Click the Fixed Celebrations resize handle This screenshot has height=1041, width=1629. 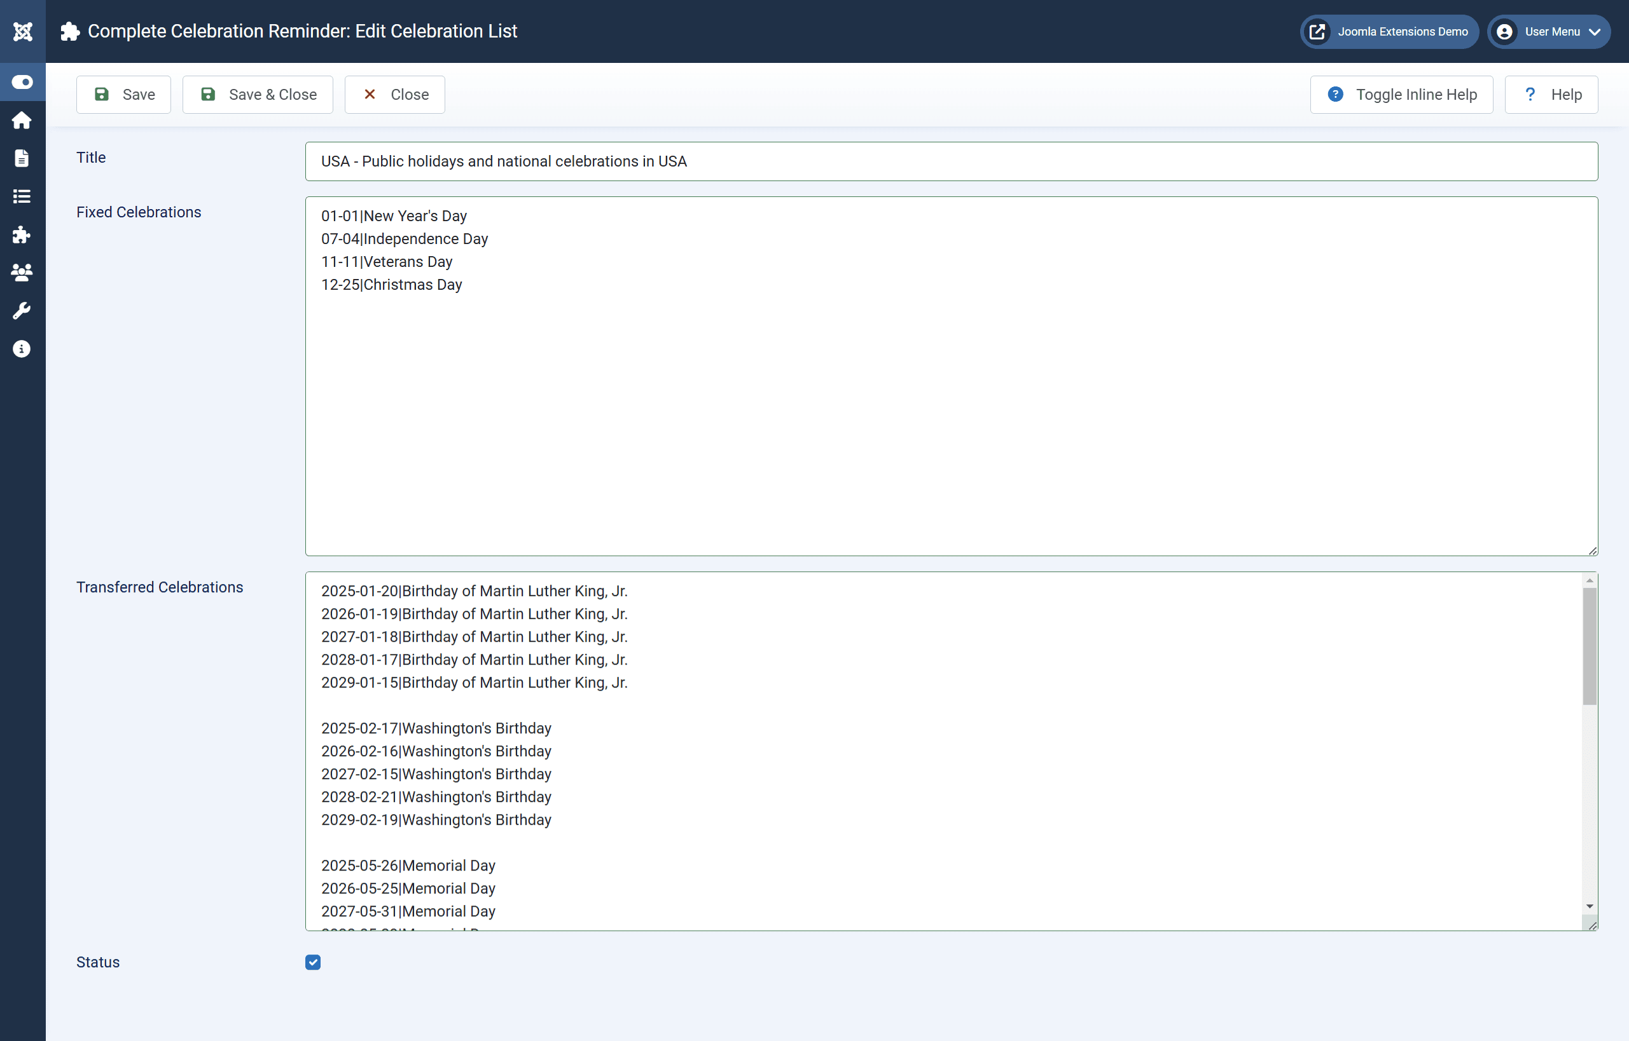[1593, 551]
